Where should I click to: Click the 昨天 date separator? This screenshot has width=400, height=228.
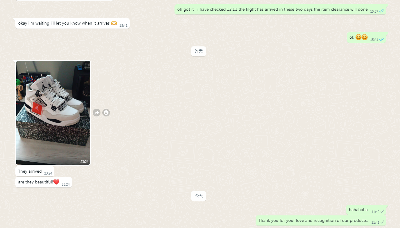point(198,51)
